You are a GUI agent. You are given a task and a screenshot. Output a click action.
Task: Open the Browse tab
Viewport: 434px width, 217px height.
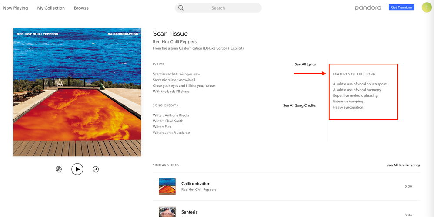[81, 8]
